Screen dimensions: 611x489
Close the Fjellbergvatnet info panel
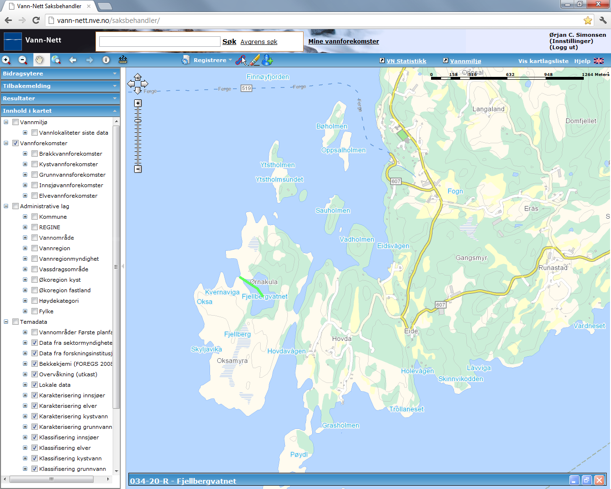[x=599, y=480]
